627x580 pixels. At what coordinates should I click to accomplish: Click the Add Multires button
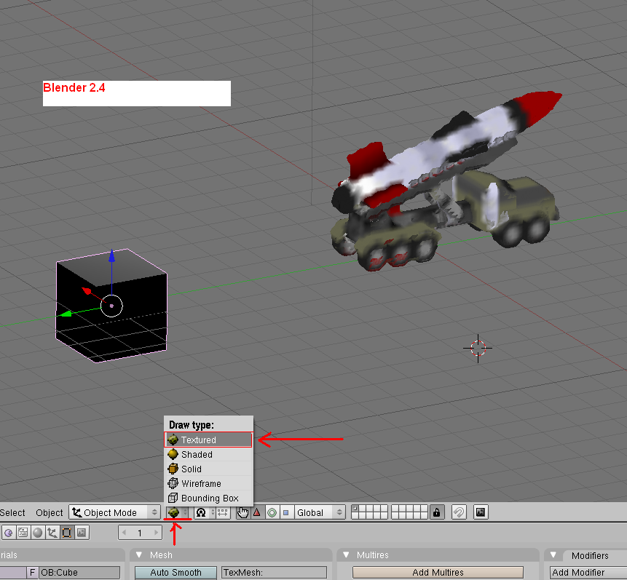click(437, 572)
